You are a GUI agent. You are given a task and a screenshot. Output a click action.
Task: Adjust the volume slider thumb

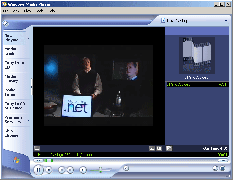(100, 170)
